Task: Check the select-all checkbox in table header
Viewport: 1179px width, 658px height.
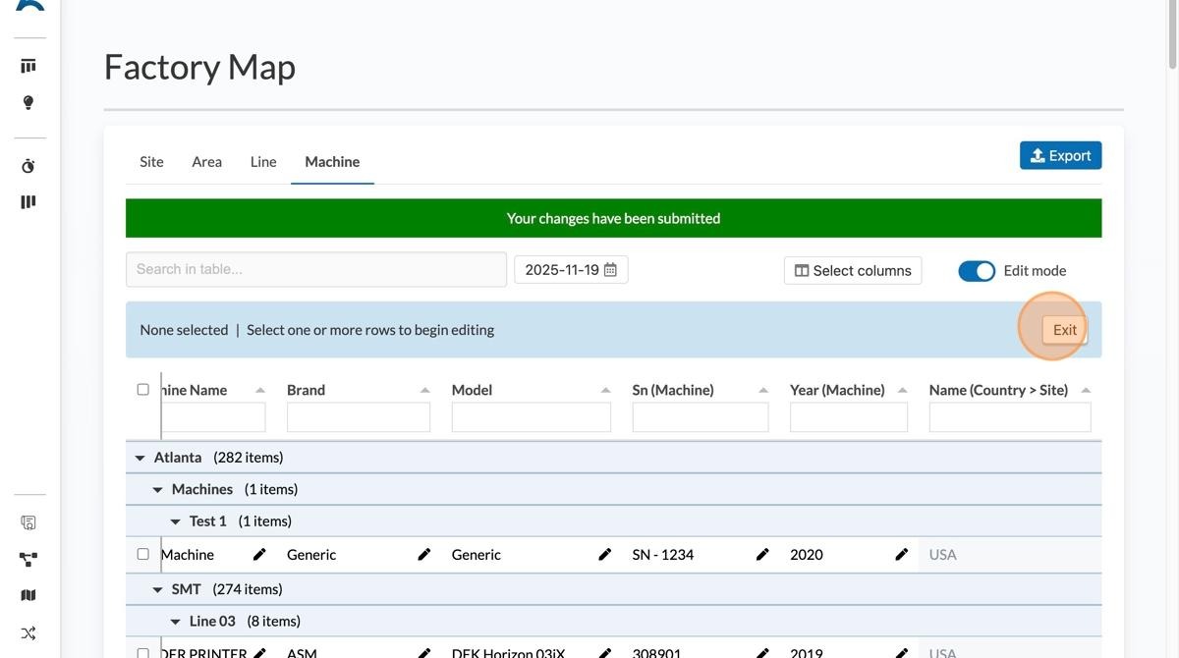Action: click(x=142, y=390)
